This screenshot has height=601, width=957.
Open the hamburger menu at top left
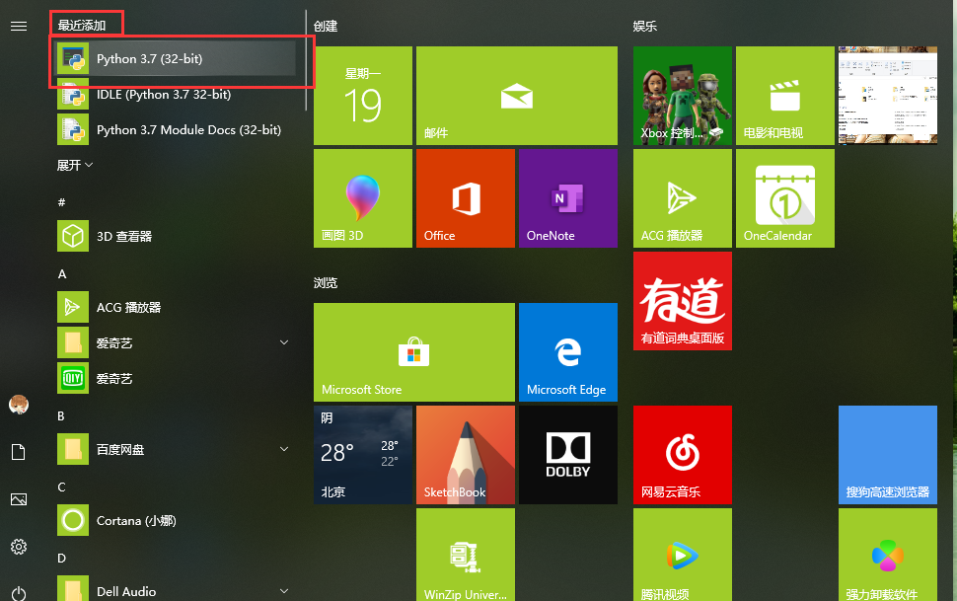coord(19,26)
